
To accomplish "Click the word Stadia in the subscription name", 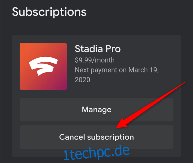I will [x=89, y=49].
